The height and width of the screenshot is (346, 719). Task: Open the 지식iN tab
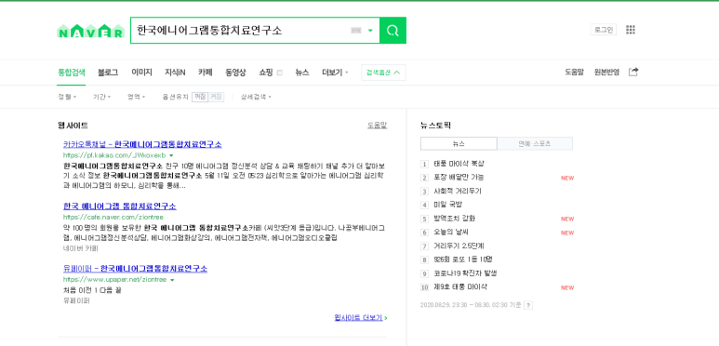coord(175,73)
